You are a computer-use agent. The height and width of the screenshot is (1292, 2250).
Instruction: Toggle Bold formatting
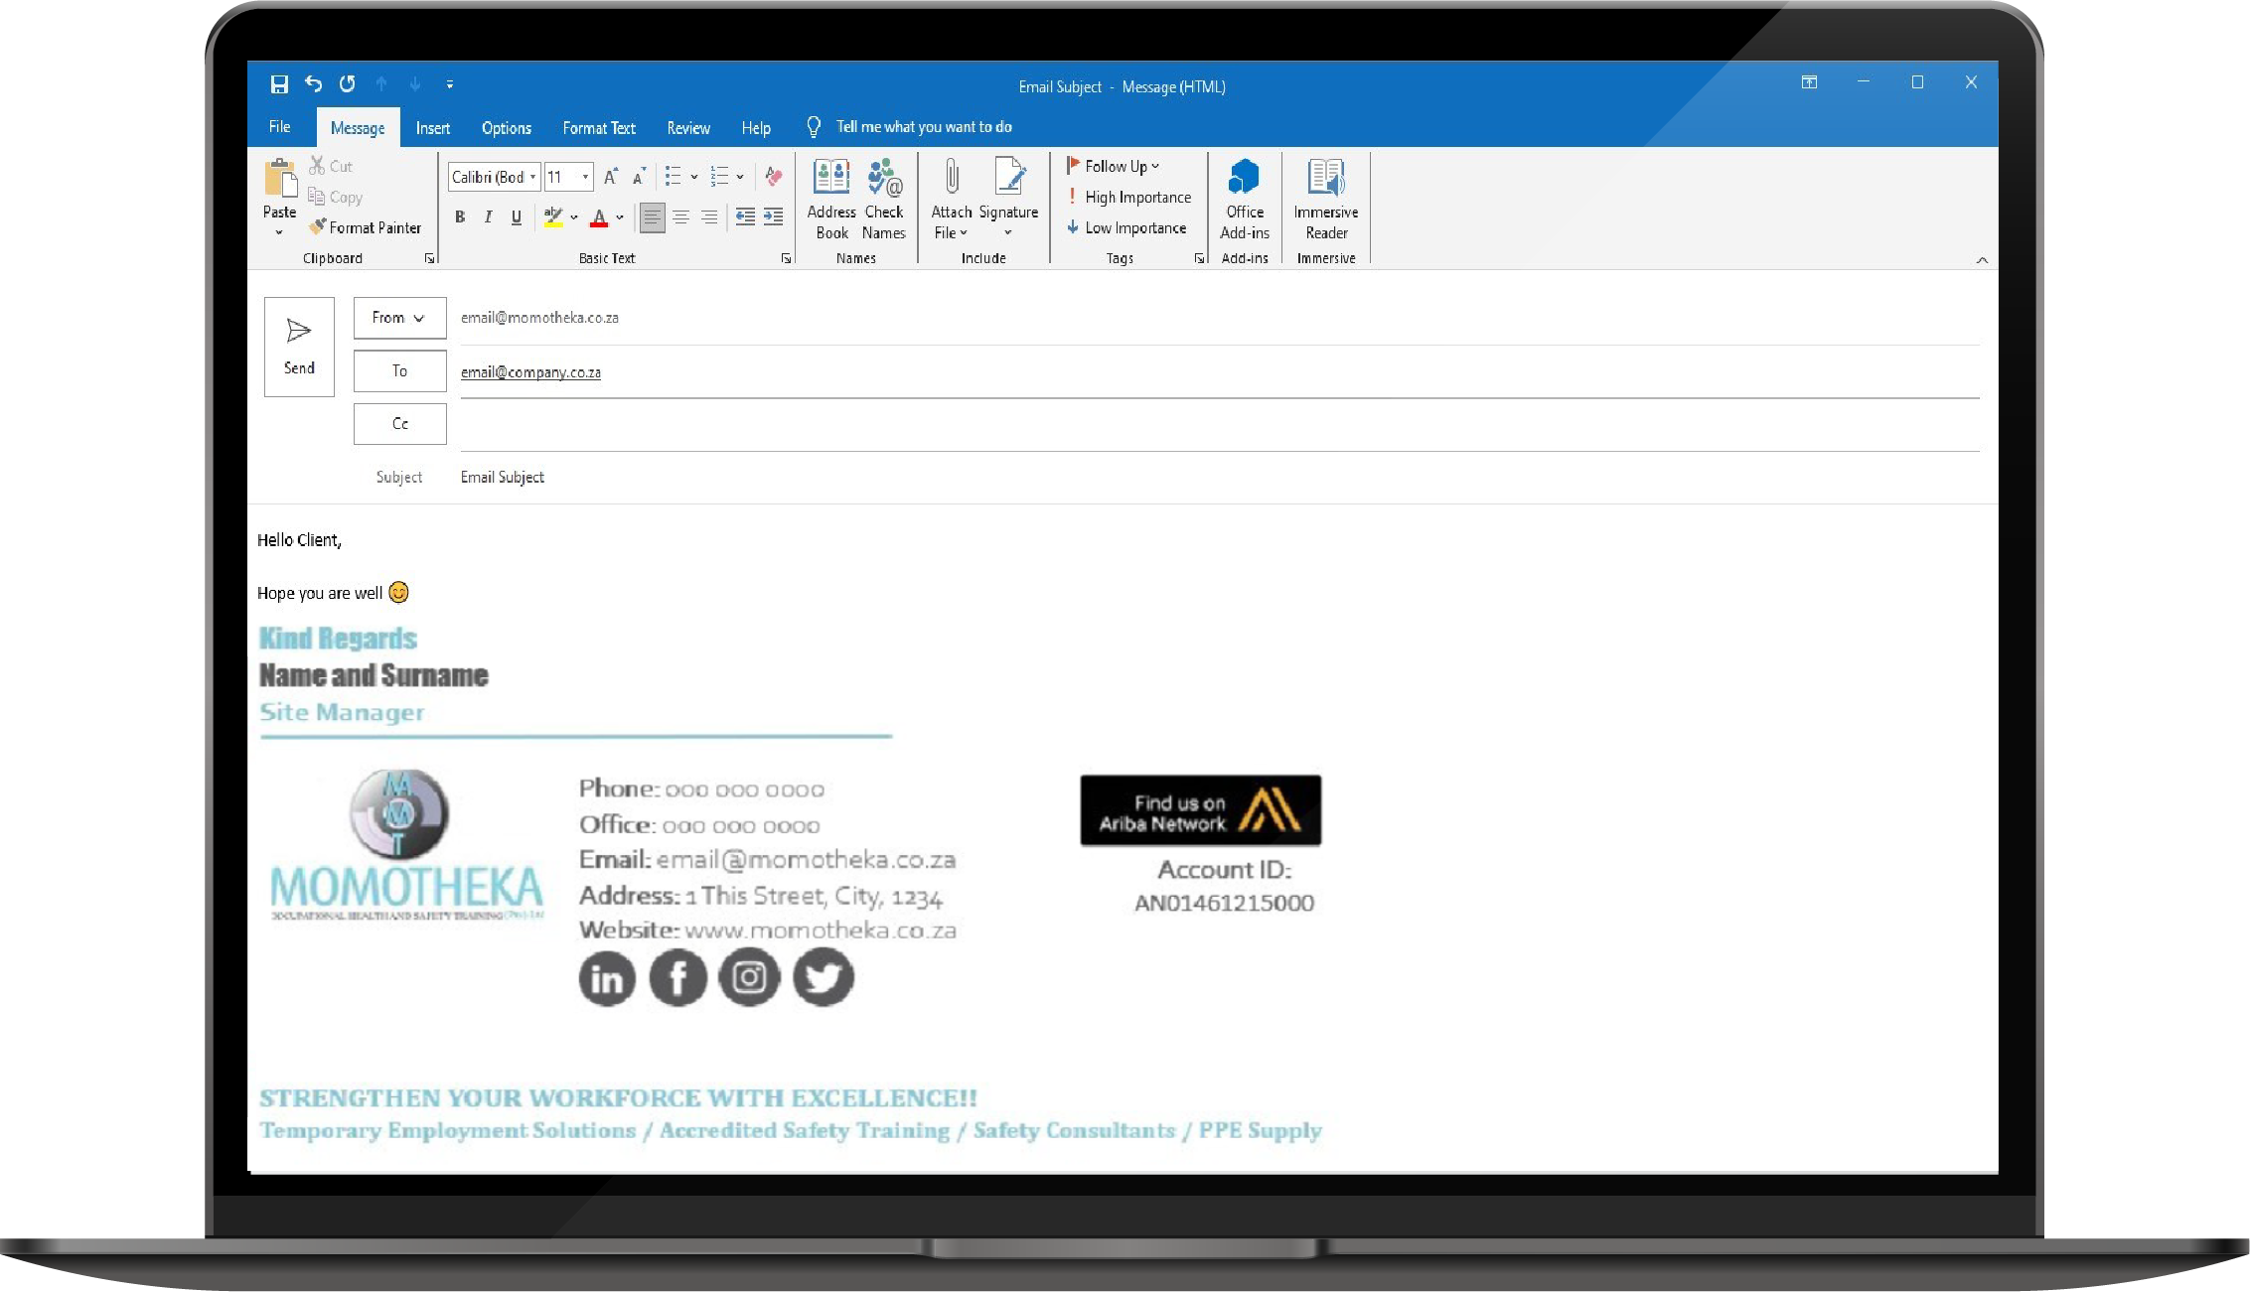(x=460, y=217)
